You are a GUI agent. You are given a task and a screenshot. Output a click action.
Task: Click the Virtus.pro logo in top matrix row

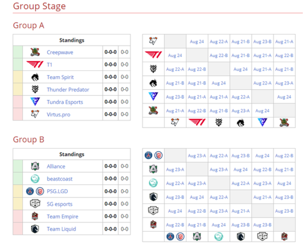pos(153,41)
